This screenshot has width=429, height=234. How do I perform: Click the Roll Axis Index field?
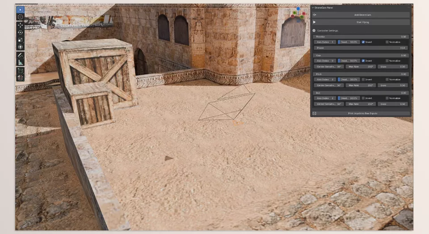[325, 98]
